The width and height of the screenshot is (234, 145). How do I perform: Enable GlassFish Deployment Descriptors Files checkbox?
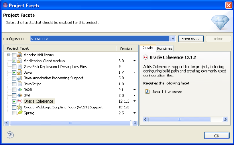click(14, 67)
